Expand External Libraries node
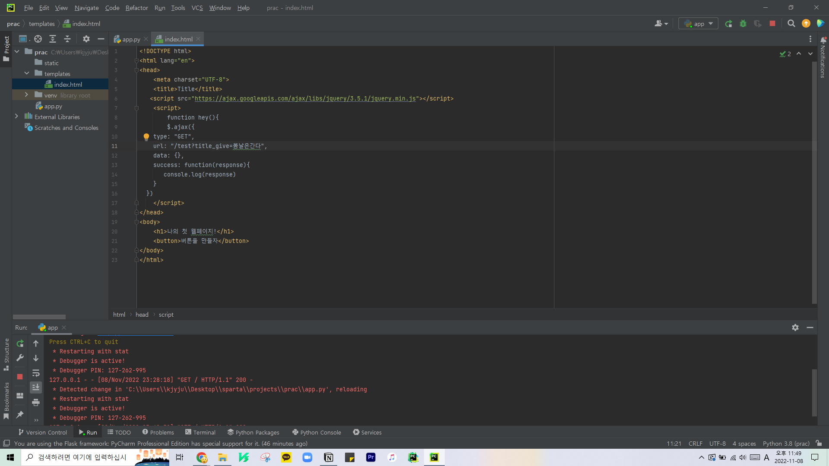 (17, 116)
